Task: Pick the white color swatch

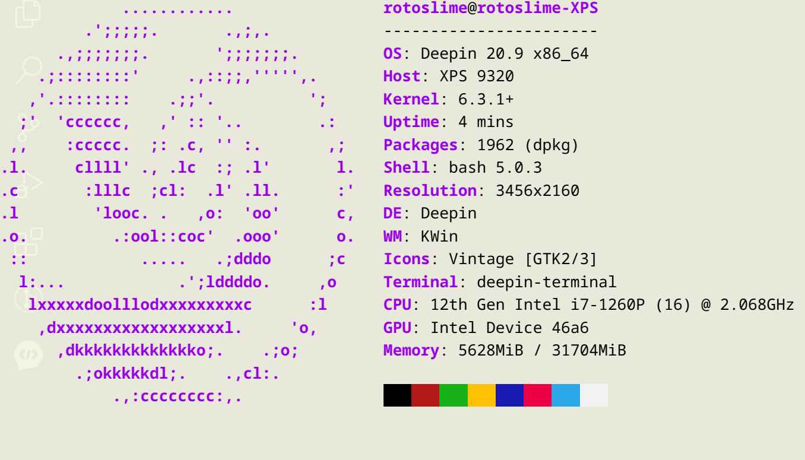Action: 594,395
